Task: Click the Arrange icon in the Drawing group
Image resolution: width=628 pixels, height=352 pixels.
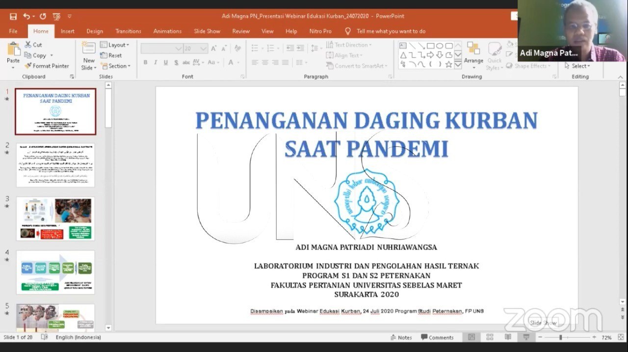Action: coord(473,54)
